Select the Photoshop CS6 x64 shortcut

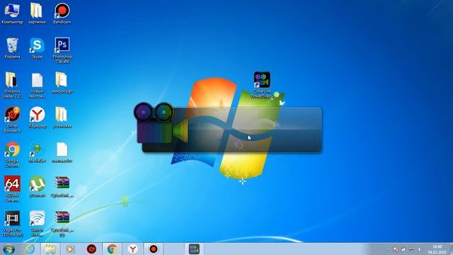click(x=62, y=50)
